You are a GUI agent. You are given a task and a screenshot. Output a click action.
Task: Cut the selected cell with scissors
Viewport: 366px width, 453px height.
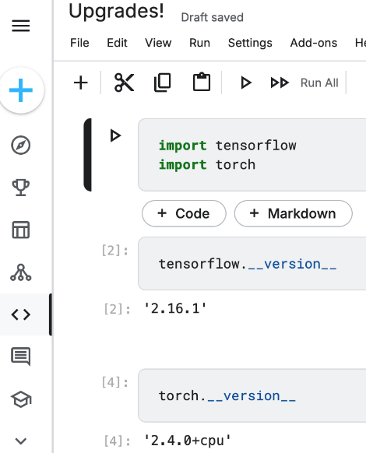click(125, 83)
